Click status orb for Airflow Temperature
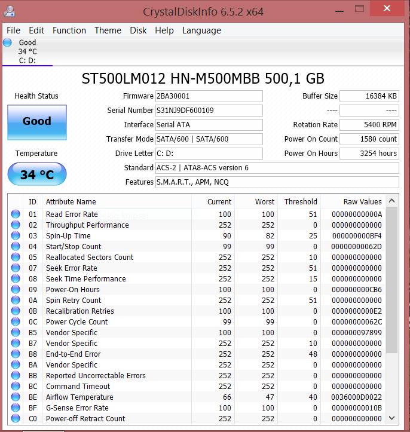Image resolution: width=410 pixels, height=432 pixels. point(16,397)
